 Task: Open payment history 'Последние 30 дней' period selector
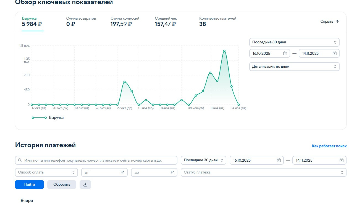tap(203, 160)
